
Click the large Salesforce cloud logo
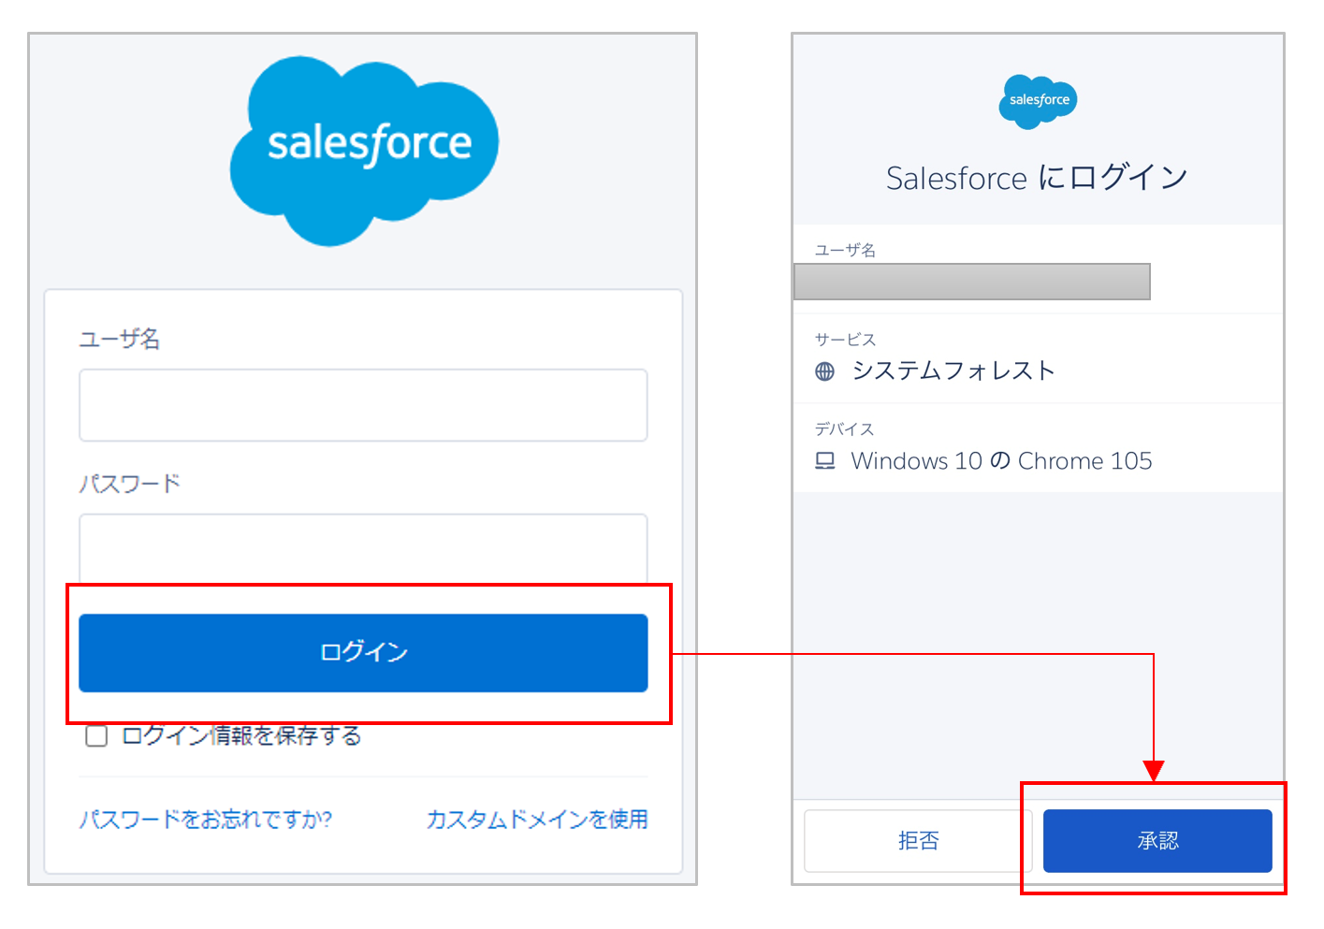pyautogui.click(x=364, y=151)
